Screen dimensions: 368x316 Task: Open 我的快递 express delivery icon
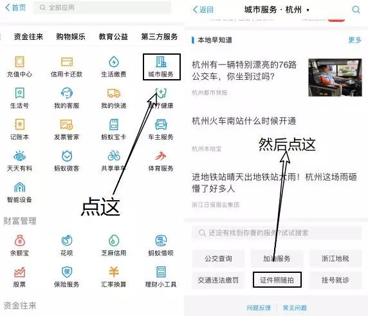pos(114,93)
